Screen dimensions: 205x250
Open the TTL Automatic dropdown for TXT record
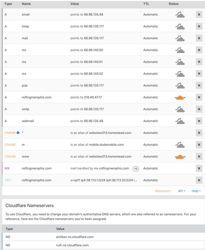pyautogui.click(x=151, y=180)
